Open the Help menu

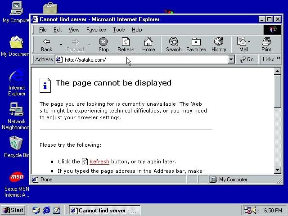[137, 30]
